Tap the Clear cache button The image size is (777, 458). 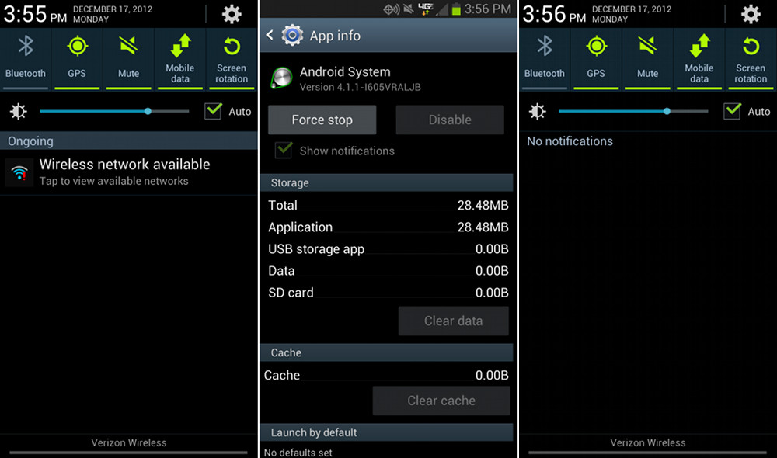click(441, 401)
